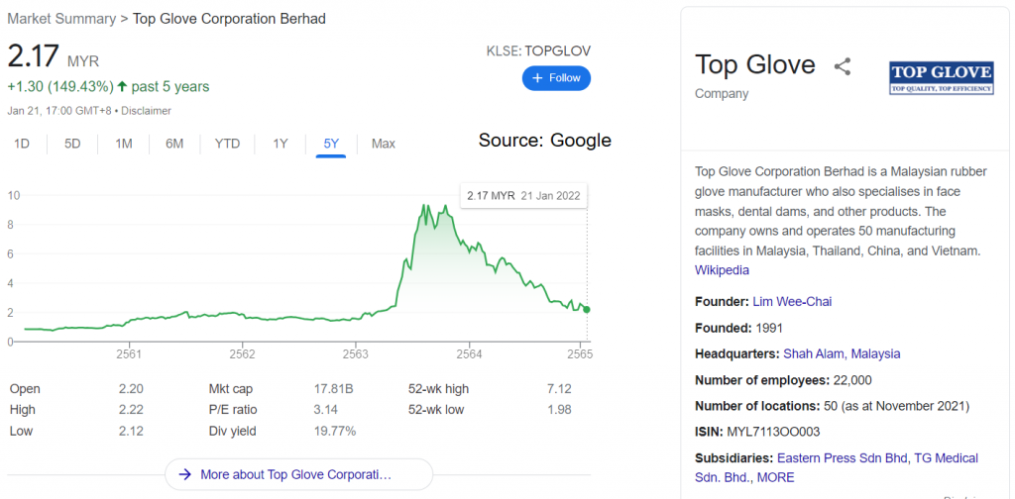Select the 1D chart range tab

(x=22, y=144)
